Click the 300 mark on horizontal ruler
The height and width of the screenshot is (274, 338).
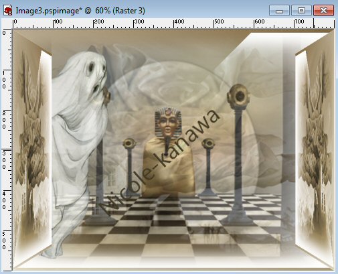139,22
